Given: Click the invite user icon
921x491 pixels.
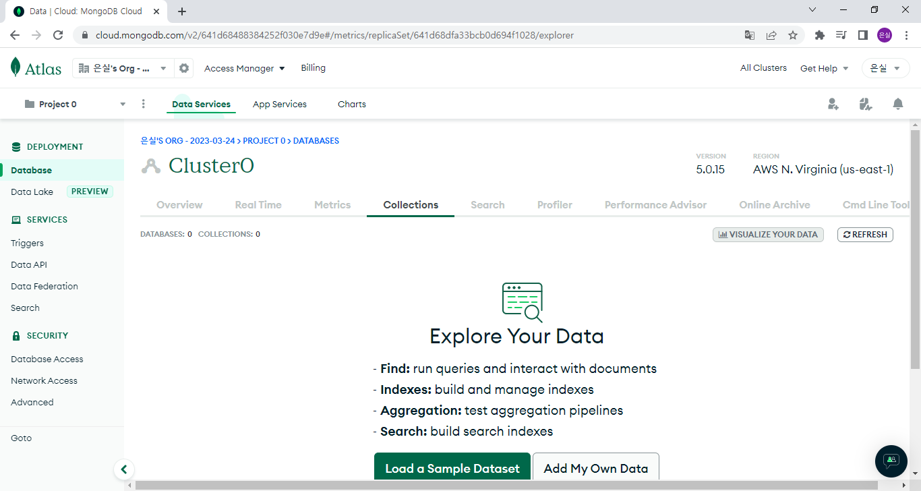Looking at the screenshot, I should [x=833, y=104].
